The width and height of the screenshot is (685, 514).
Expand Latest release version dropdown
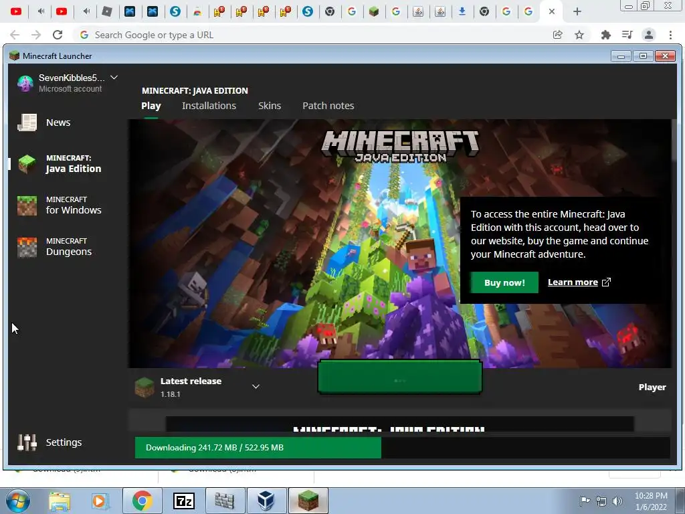[x=256, y=386]
